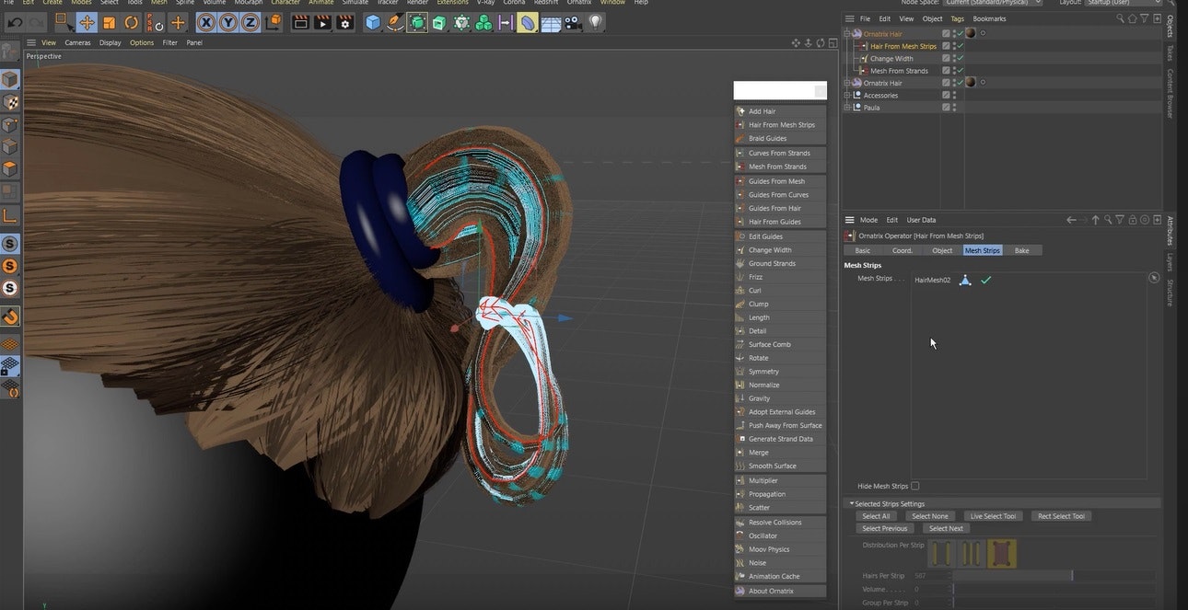The height and width of the screenshot is (610, 1188).
Task: Click the Select All button
Action: pos(876,516)
